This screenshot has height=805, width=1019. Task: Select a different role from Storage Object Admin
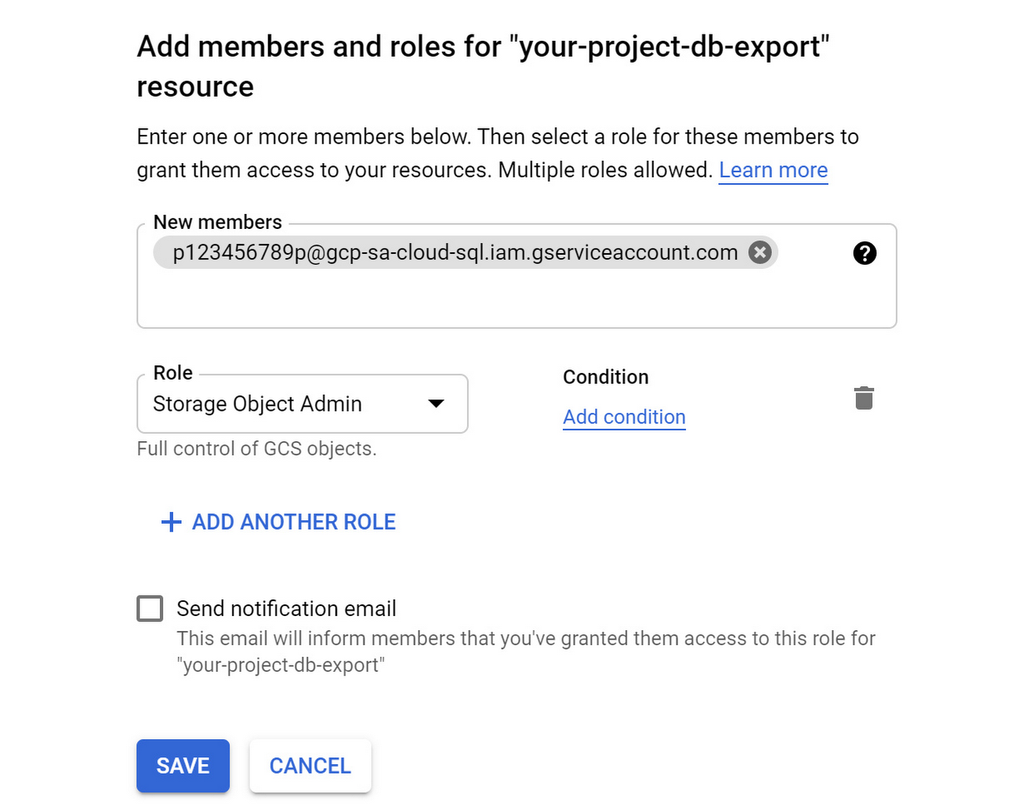point(302,404)
